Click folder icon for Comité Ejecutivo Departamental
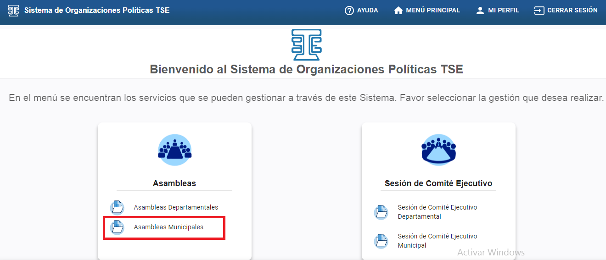606x260 pixels. 382,212
